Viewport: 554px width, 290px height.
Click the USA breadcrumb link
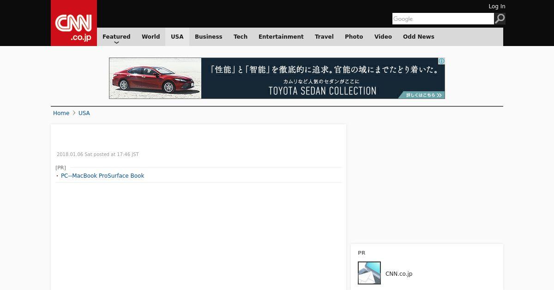point(84,113)
